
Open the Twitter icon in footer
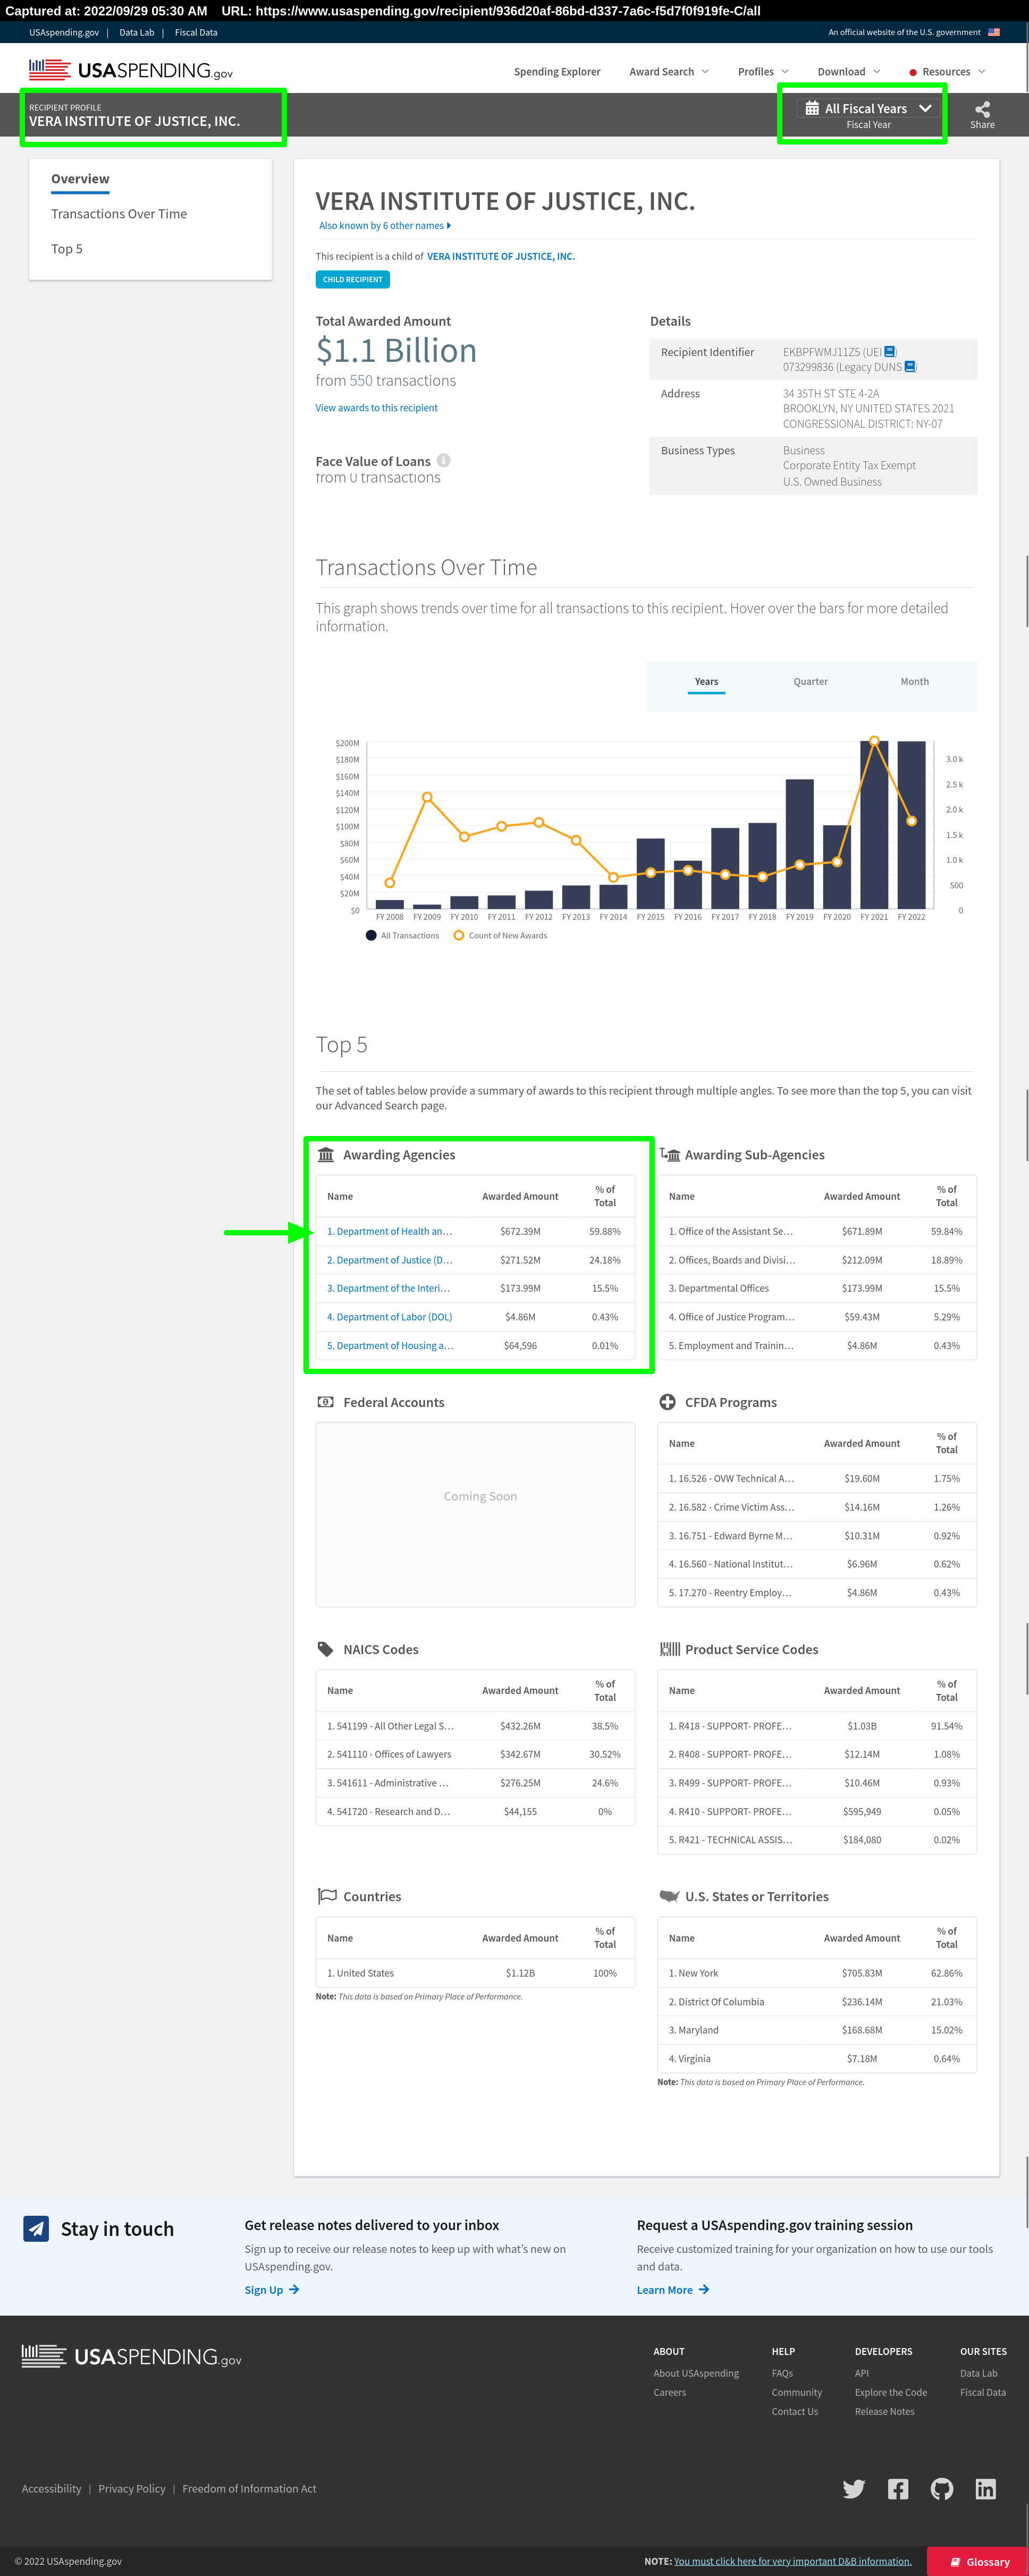point(853,2489)
